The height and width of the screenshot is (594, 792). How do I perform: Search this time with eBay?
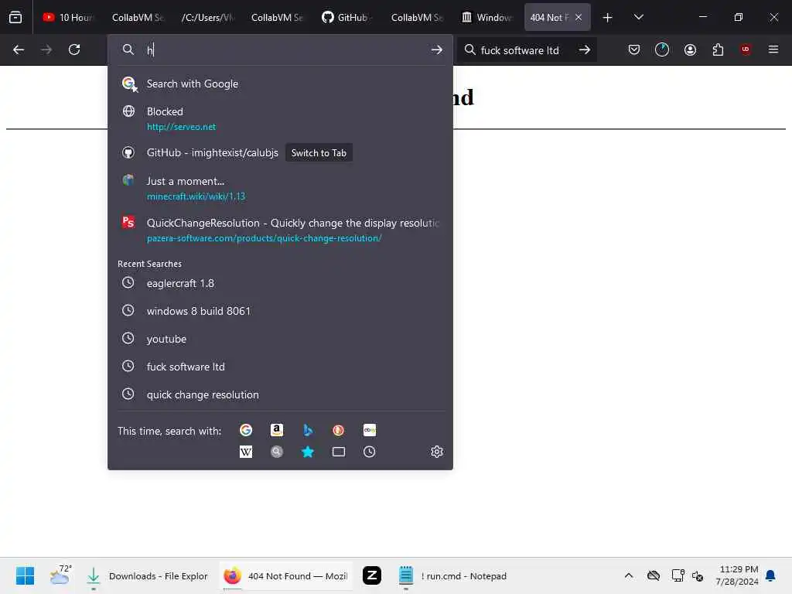pyautogui.click(x=369, y=430)
